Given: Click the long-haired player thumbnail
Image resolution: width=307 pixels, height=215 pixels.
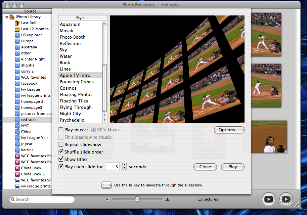Looking at the screenshot, I should [269, 137].
